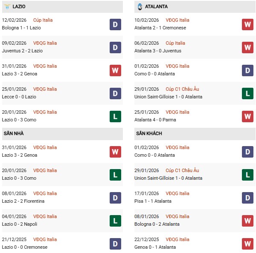Click the W badge for Atalanta 3 - 0 Juventus
This screenshot has height=253, width=256.
pyautogui.click(x=247, y=47)
